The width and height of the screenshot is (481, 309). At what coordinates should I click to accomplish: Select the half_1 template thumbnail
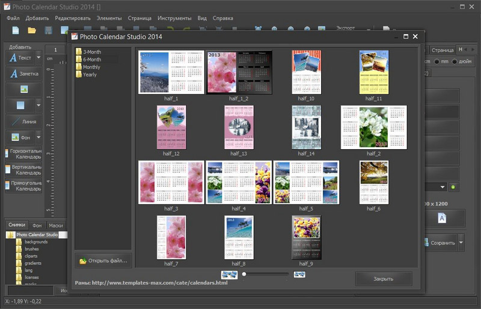171,73
